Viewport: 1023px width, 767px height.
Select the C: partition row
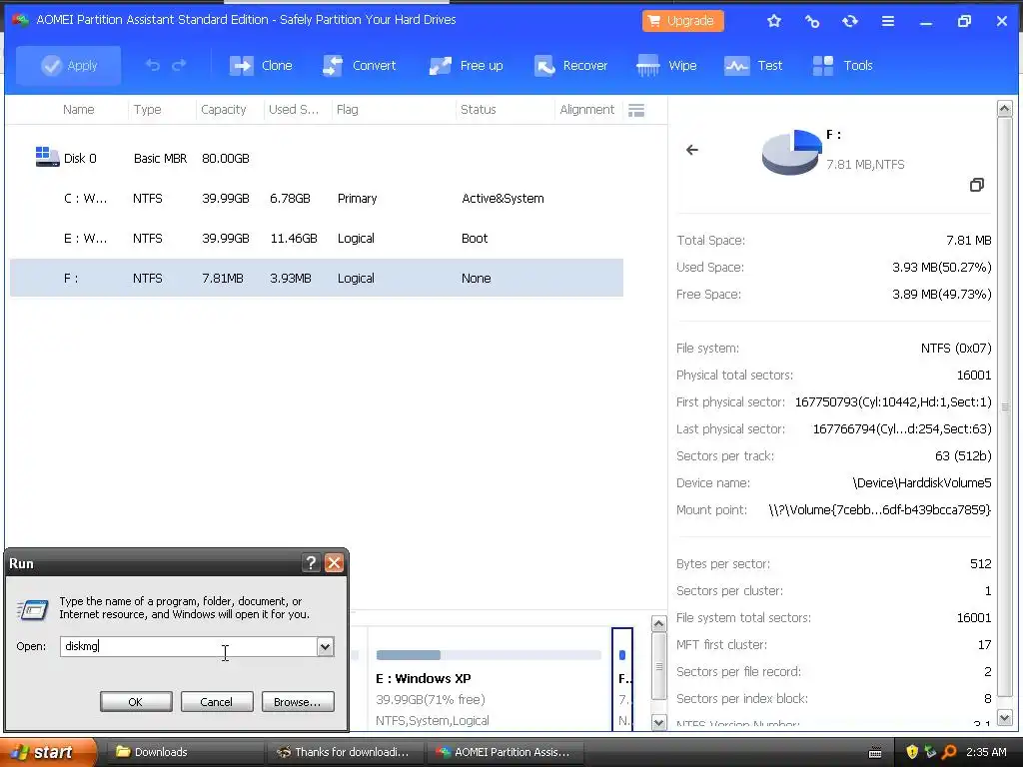pyautogui.click(x=317, y=199)
